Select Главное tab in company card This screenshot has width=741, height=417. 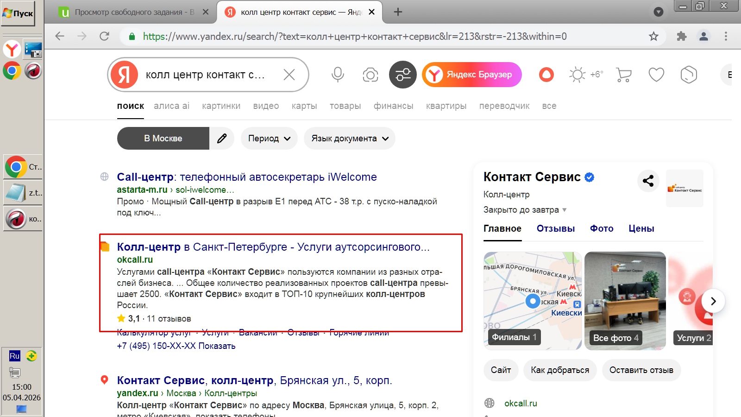point(502,228)
